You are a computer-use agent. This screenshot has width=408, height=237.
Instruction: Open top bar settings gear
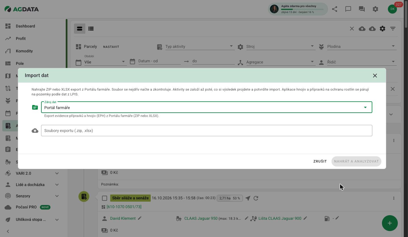pos(375,9)
